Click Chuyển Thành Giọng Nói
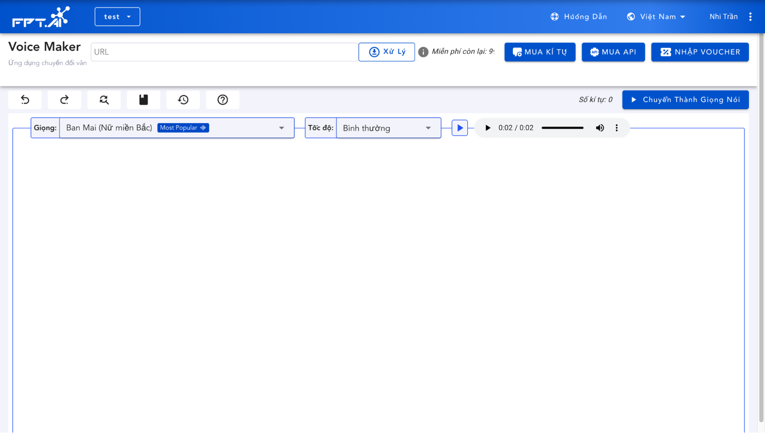The image size is (765, 433). pos(685,100)
